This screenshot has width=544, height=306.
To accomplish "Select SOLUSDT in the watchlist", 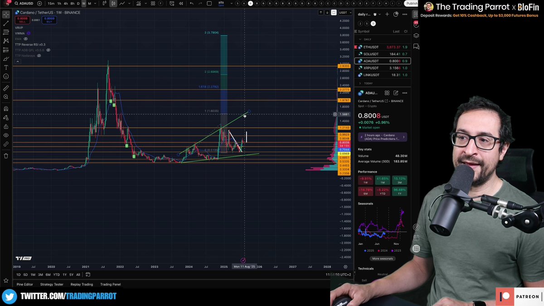I will 383,54.
